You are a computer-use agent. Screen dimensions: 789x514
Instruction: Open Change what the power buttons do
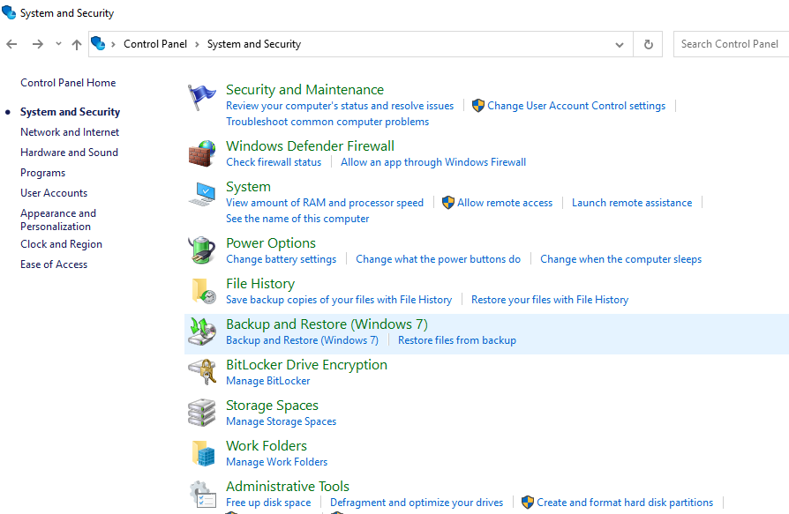click(x=438, y=258)
